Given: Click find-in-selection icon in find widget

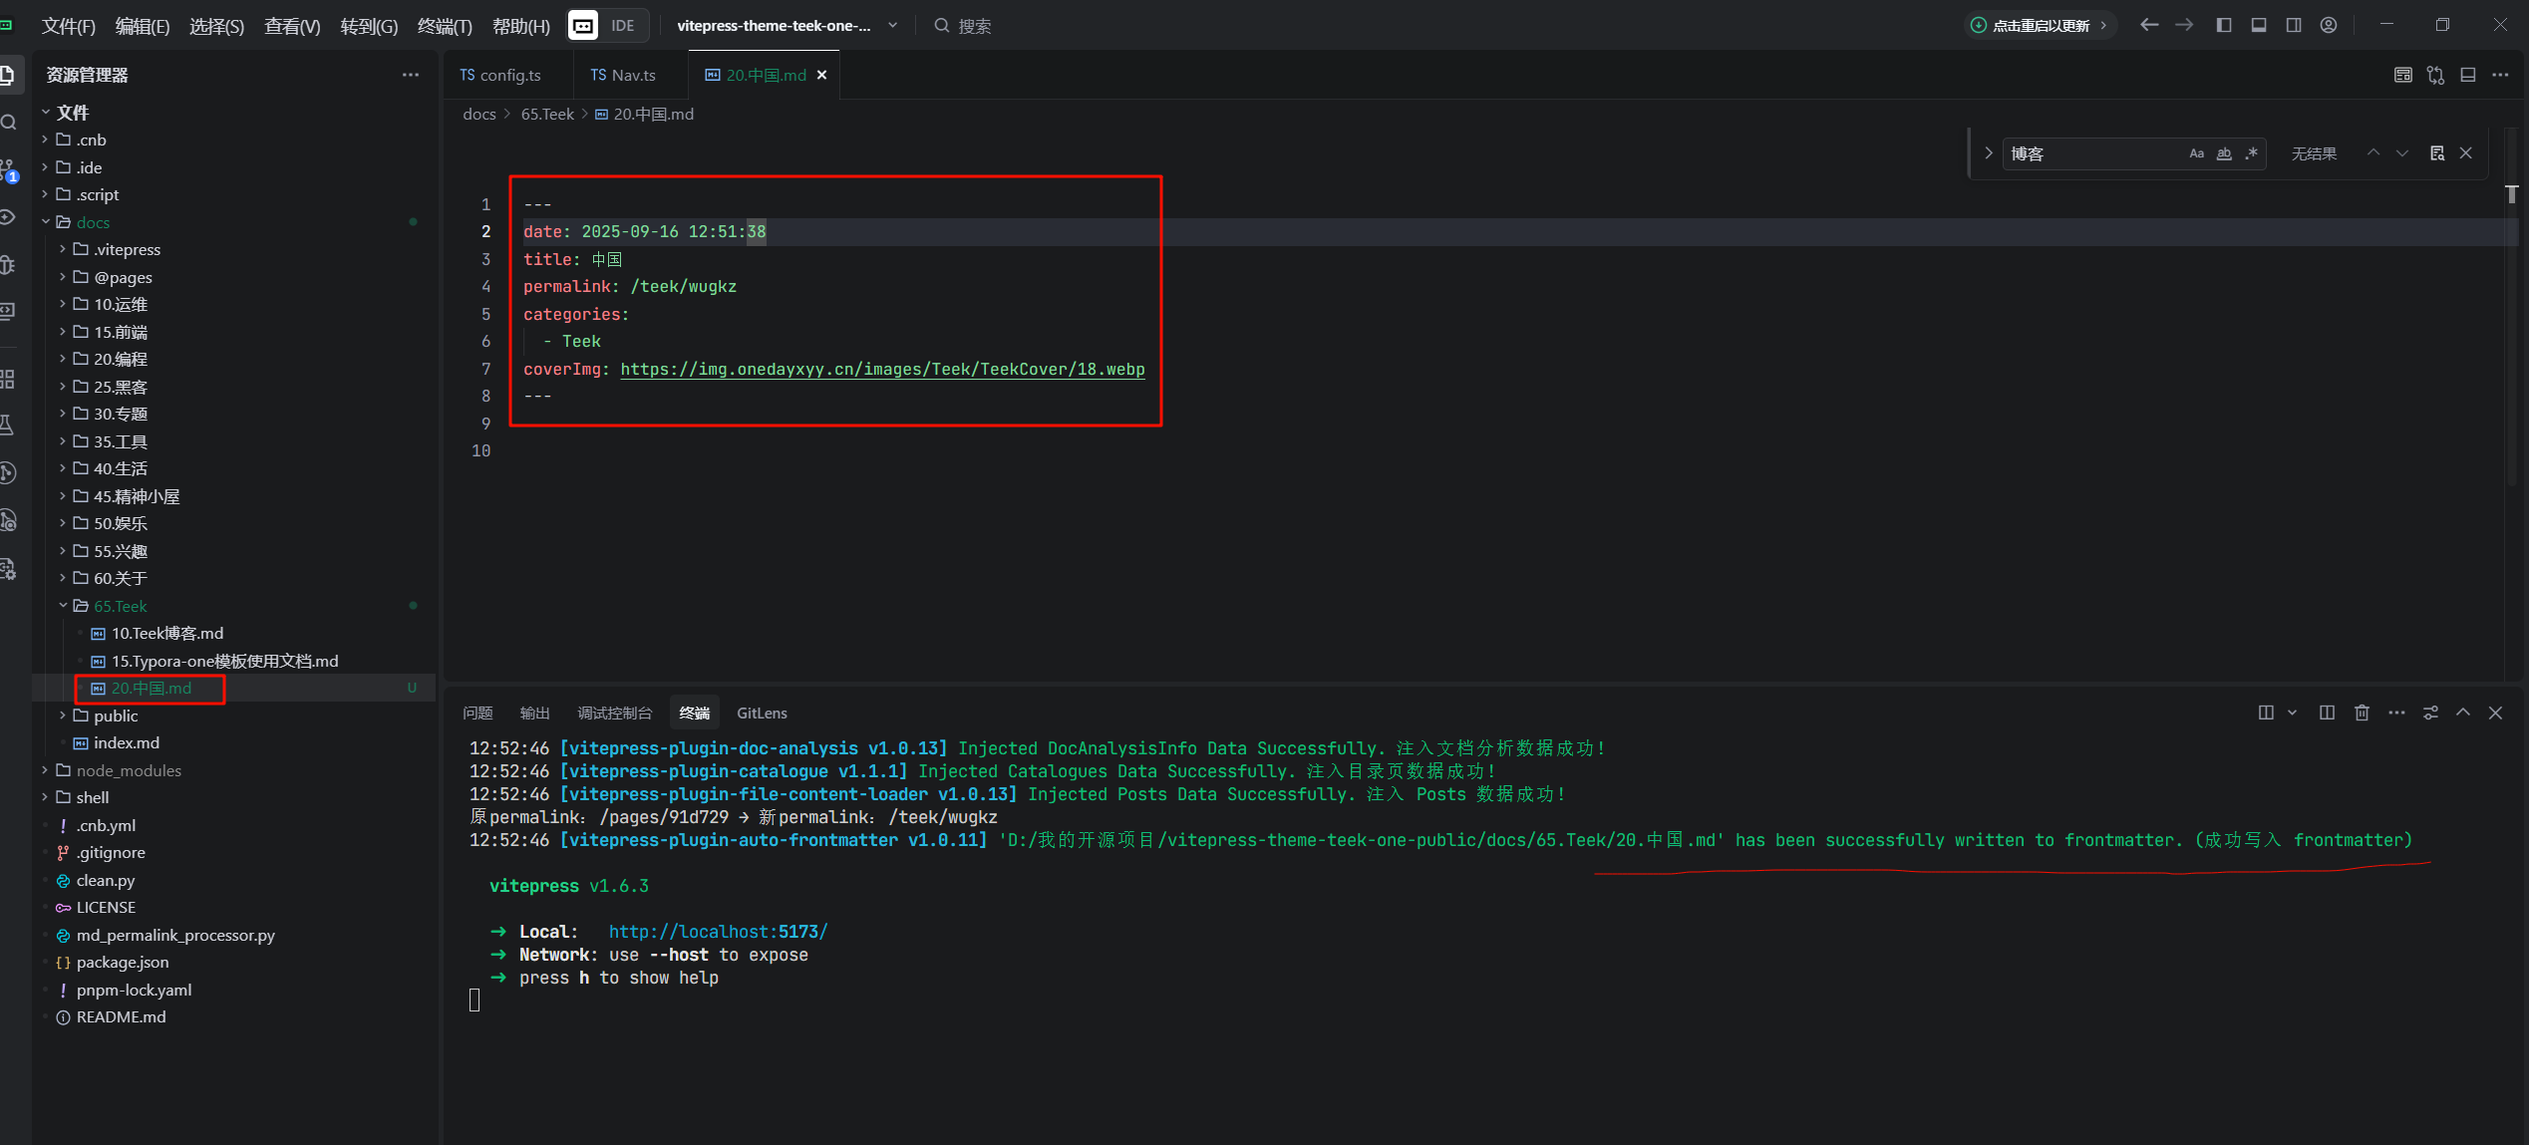Looking at the screenshot, I should pos(2436,153).
